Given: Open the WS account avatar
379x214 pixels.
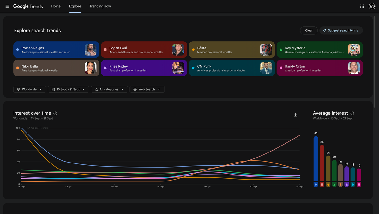Looking at the screenshot, I should [x=372, y=6].
